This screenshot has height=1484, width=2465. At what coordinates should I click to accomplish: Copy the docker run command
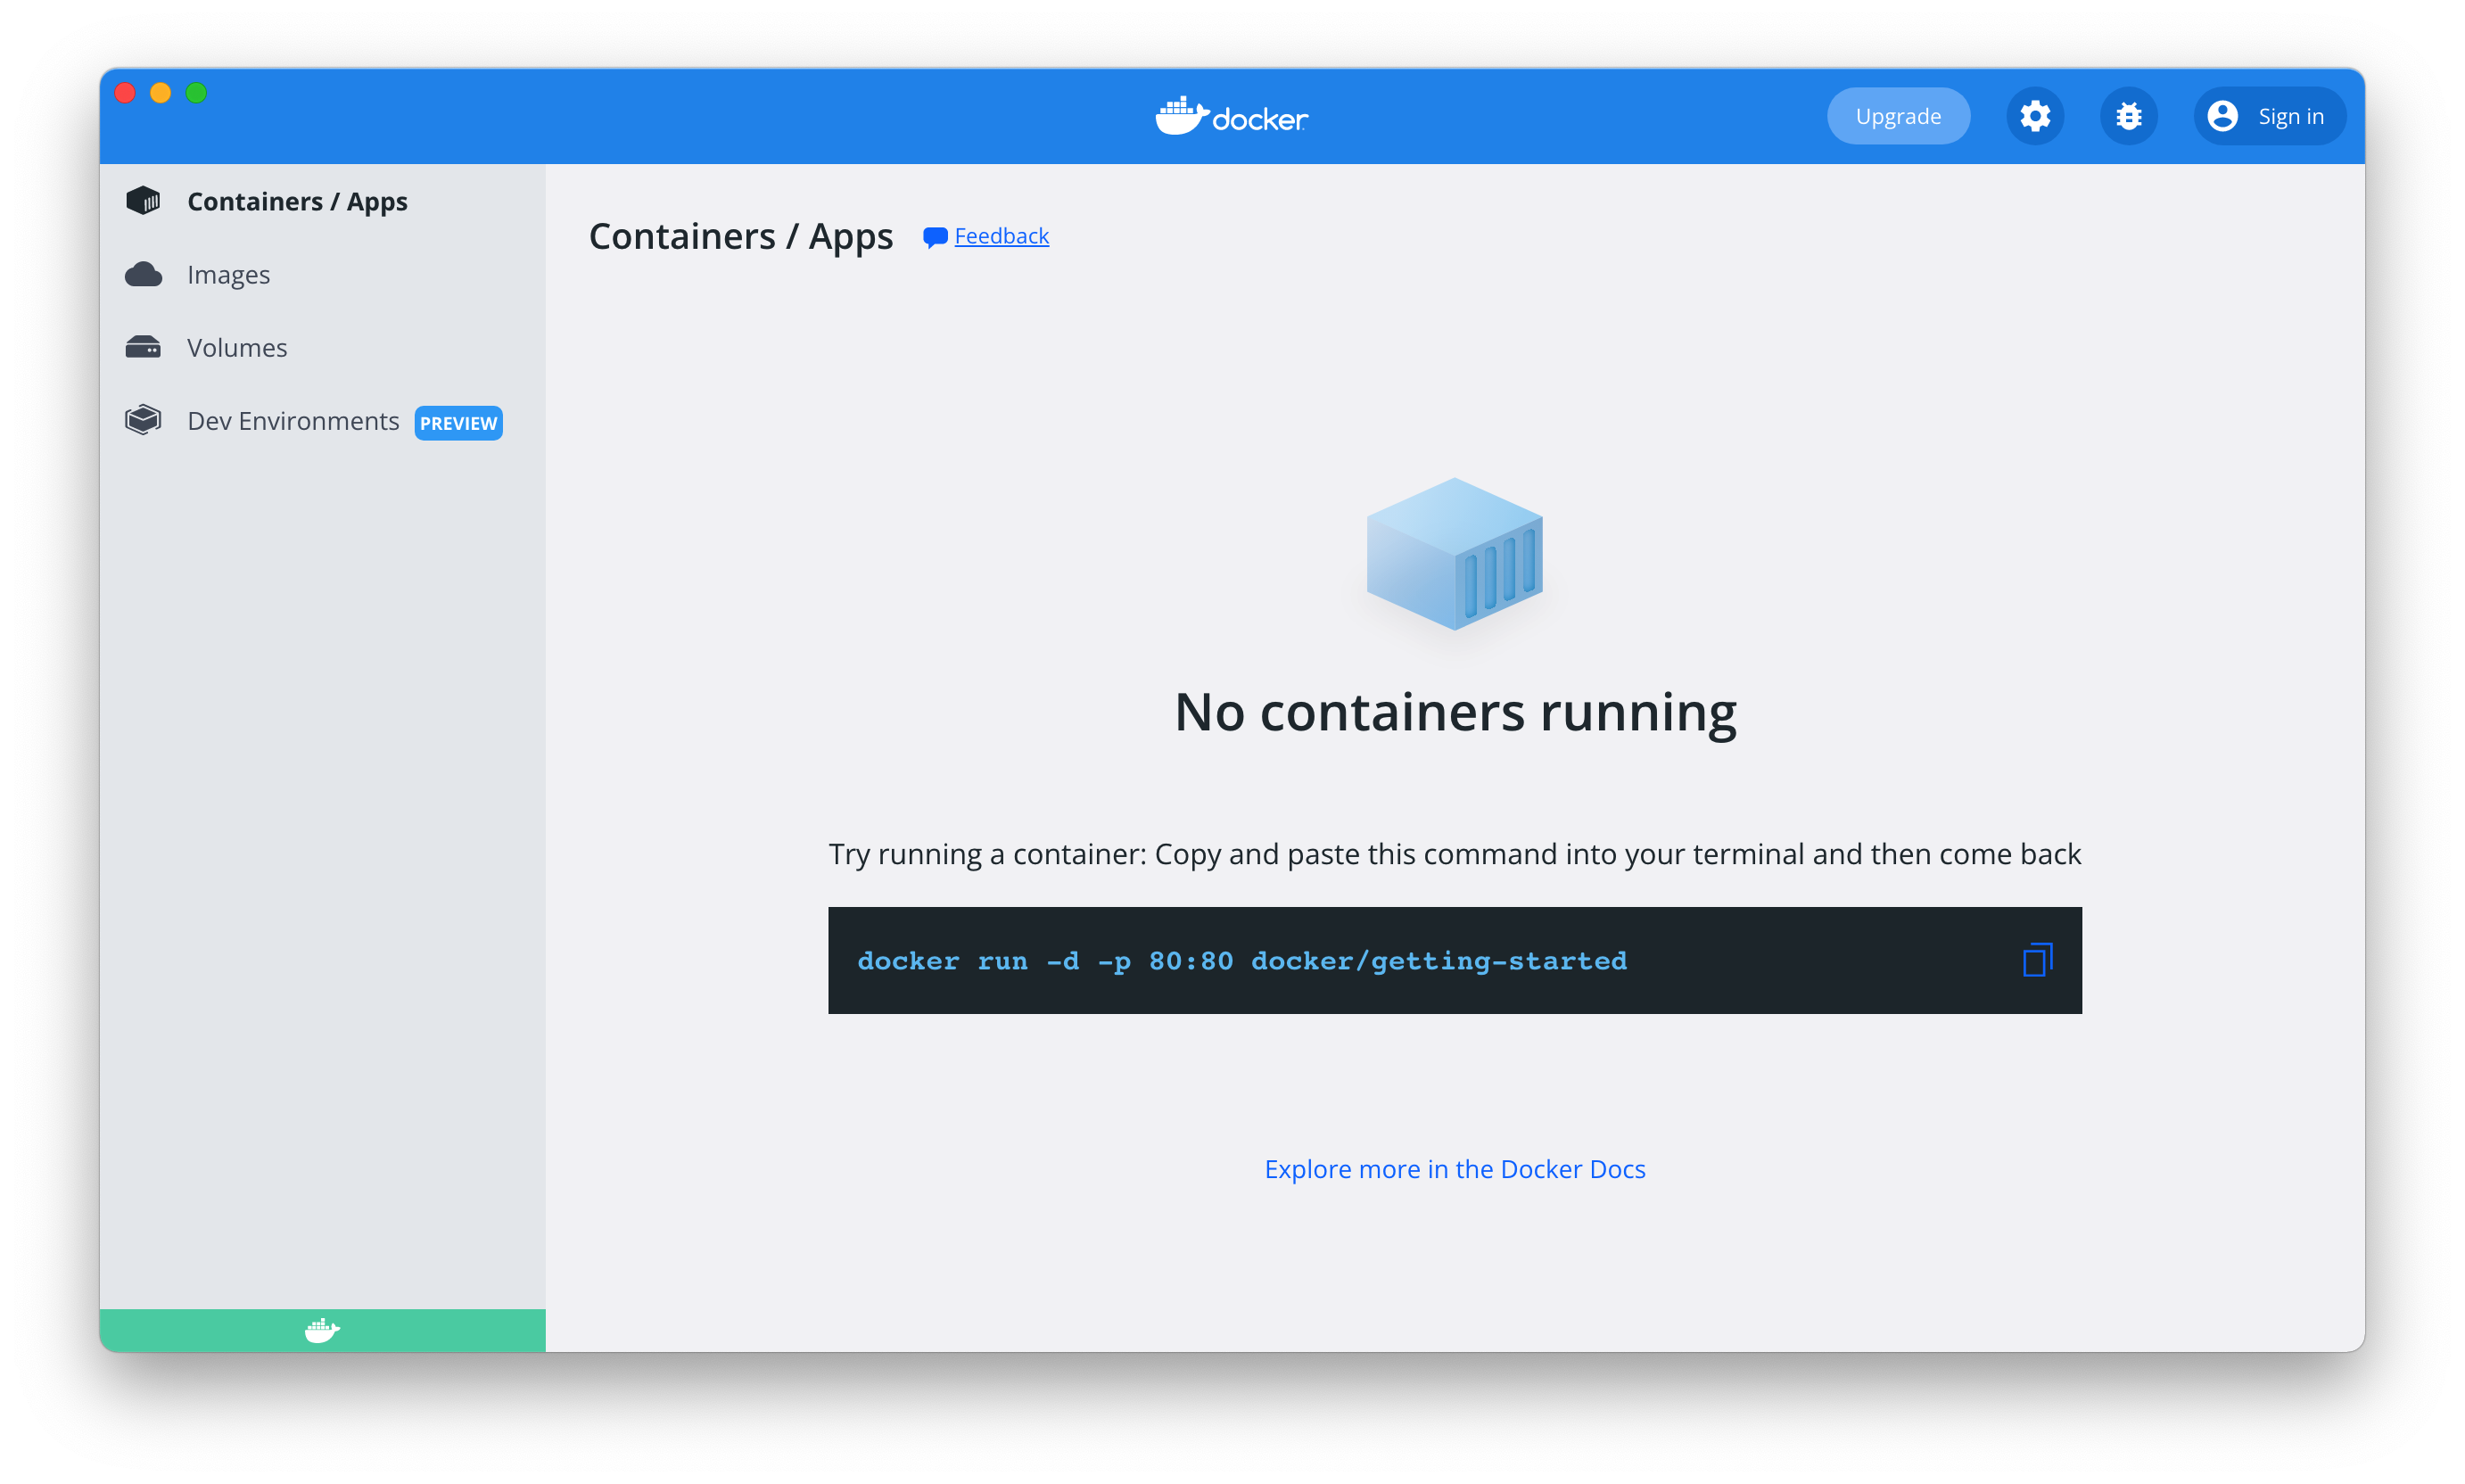pos(2037,960)
